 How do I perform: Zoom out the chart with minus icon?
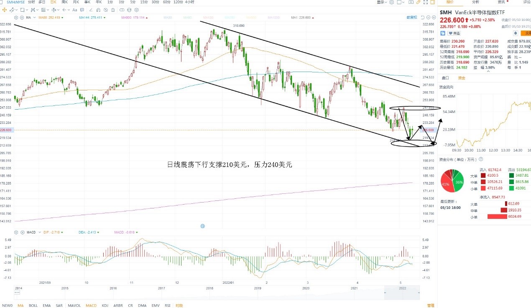[x=428, y=18]
